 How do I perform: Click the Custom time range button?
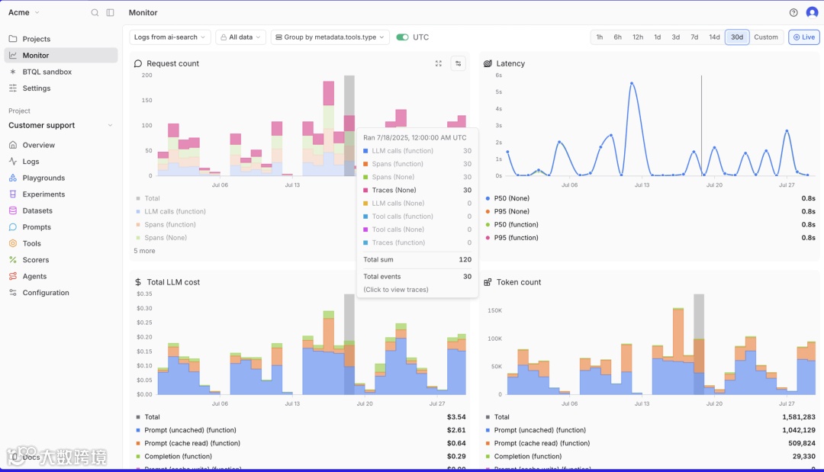(x=766, y=37)
